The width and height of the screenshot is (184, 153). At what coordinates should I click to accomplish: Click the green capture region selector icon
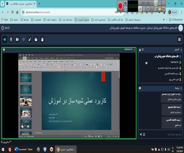pos(156,3)
